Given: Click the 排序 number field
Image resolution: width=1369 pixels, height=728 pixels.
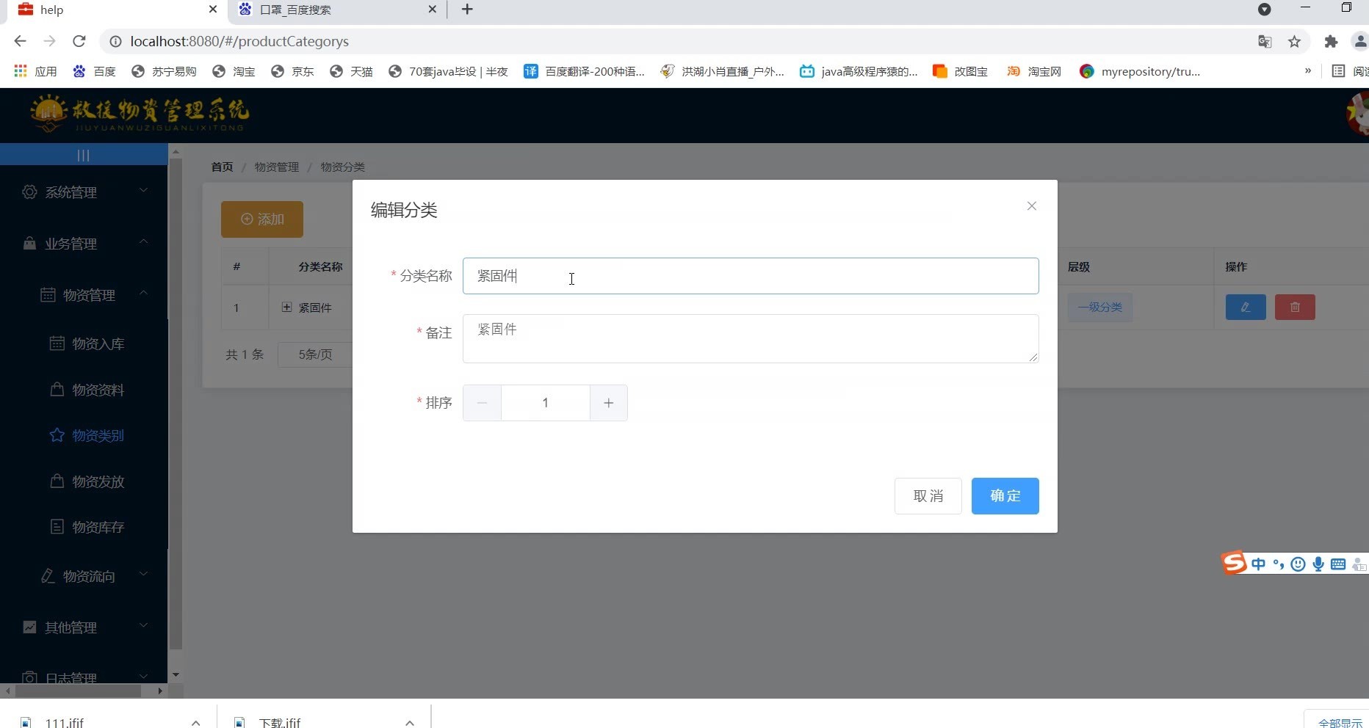Looking at the screenshot, I should tap(545, 403).
